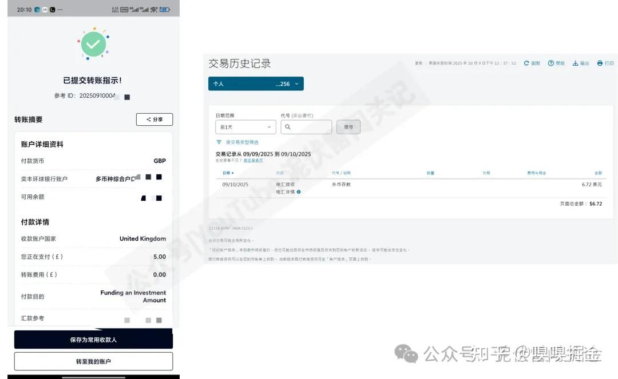Open the 个人 ...256 account dropdown
This screenshot has width=618, height=379.
click(256, 84)
